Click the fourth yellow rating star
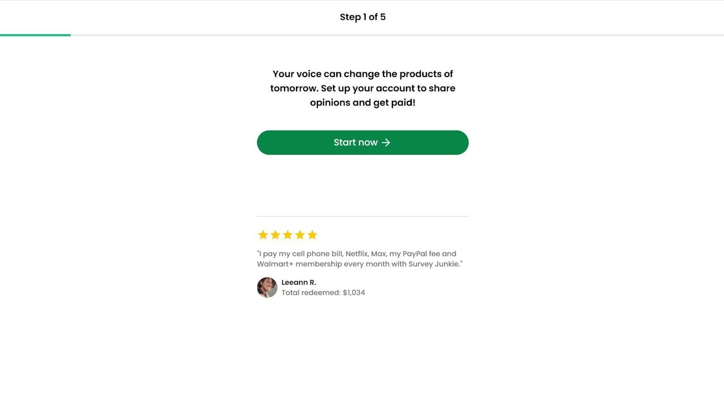724x397 pixels. (300, 235)
